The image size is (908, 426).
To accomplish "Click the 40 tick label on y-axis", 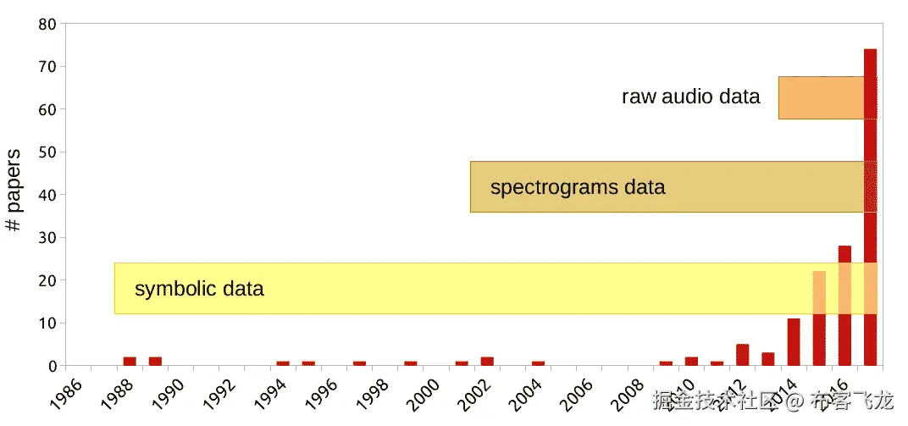I will pos(47,195).
